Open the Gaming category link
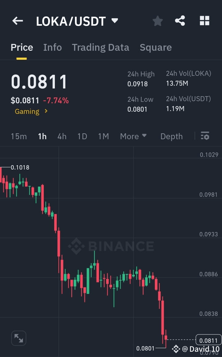Viewport: 222px width, 357px height. pyautogui.click(x=27, y=111)
